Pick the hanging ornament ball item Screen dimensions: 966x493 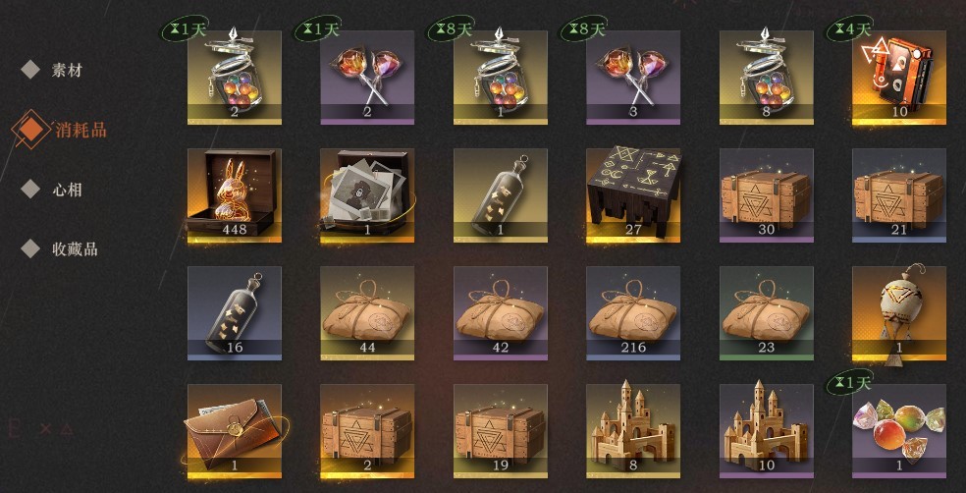point(899,313)
